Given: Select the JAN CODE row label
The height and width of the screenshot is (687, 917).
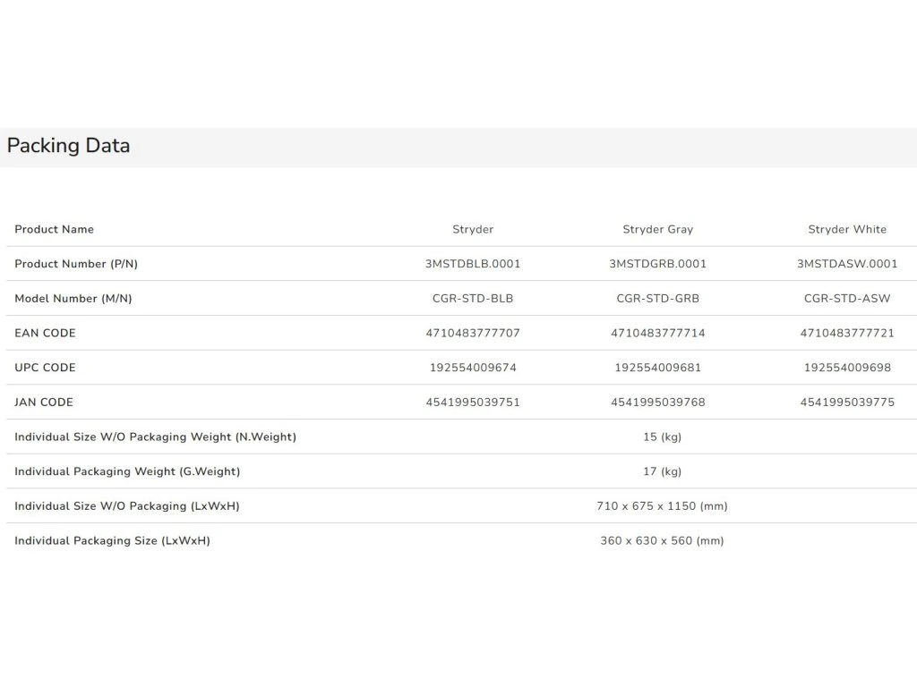Looking at the screenshot, I should [44, 402].
